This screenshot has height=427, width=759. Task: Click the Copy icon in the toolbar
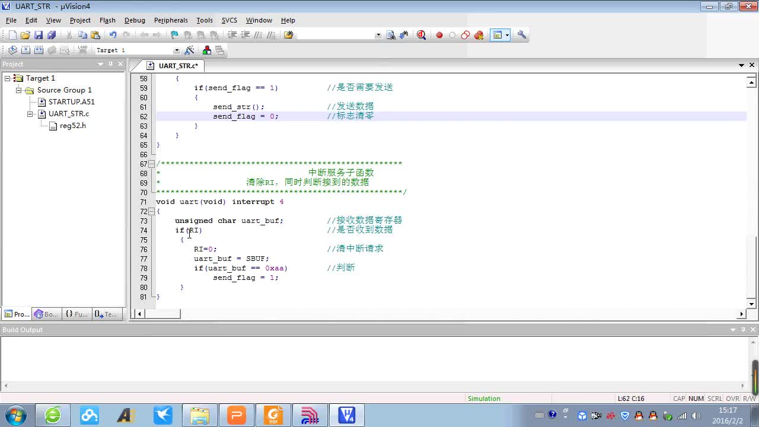point(82,35)
